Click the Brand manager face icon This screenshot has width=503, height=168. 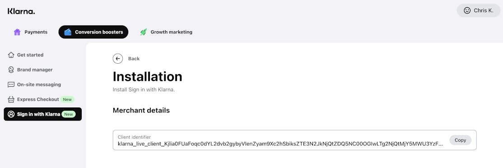coord(11,70)
